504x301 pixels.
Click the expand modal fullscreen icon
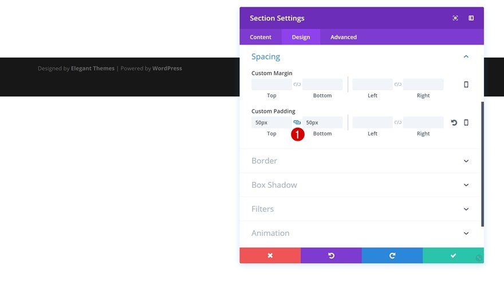(x=455, y=18)
